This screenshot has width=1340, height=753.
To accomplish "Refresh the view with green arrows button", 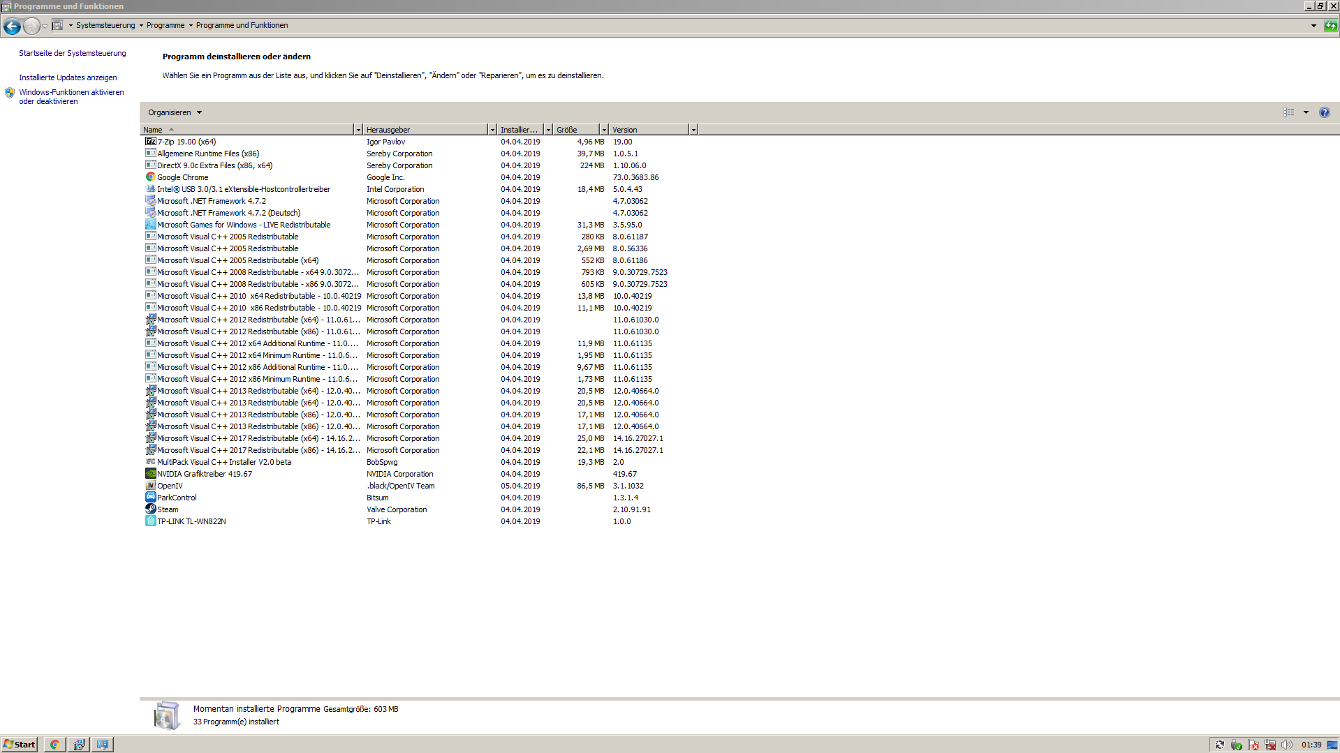I will point(1331,26).
